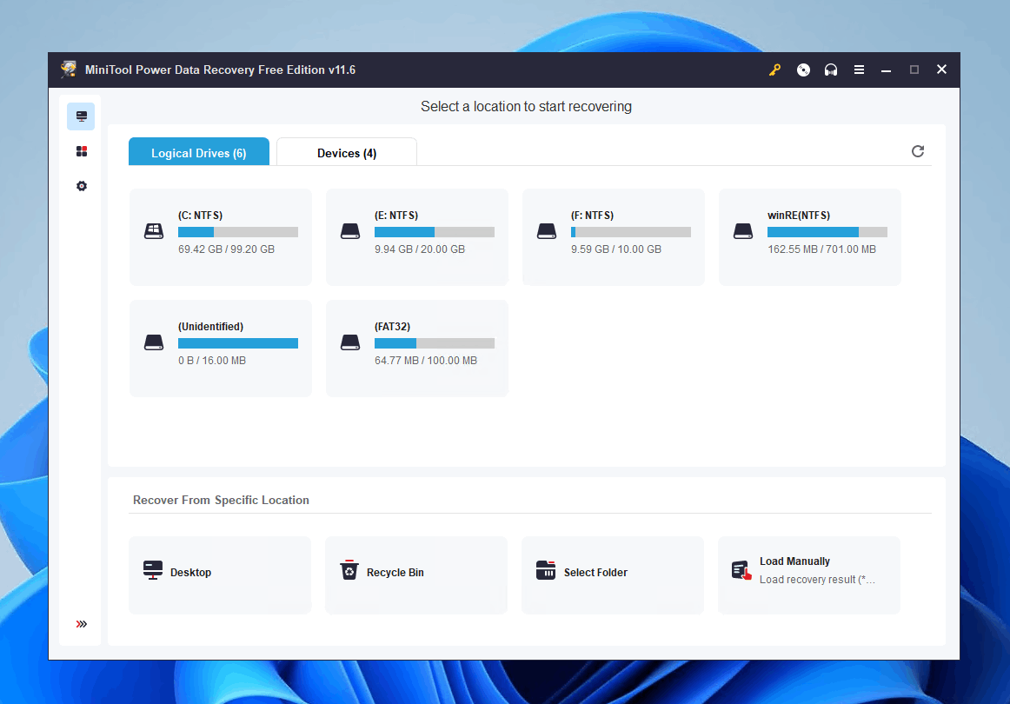
Task: Select the (E: NTFS) drive label
Action: tap(396, 216)
